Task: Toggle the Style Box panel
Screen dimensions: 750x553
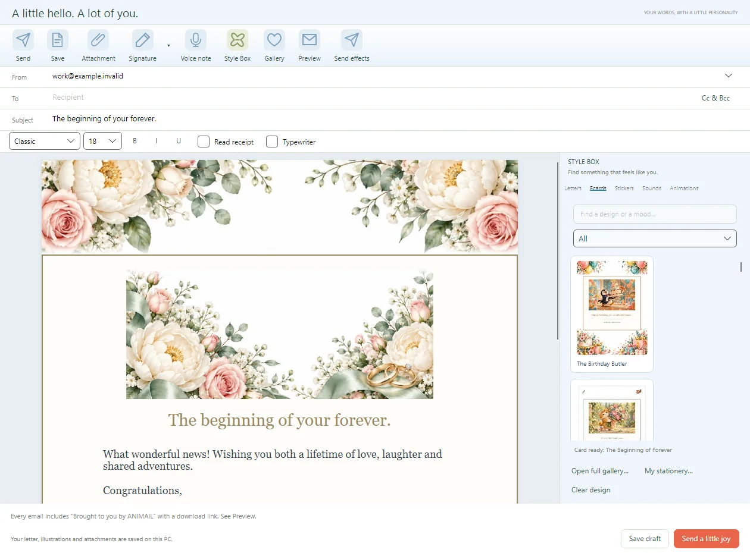Action: tap(237, 40)
